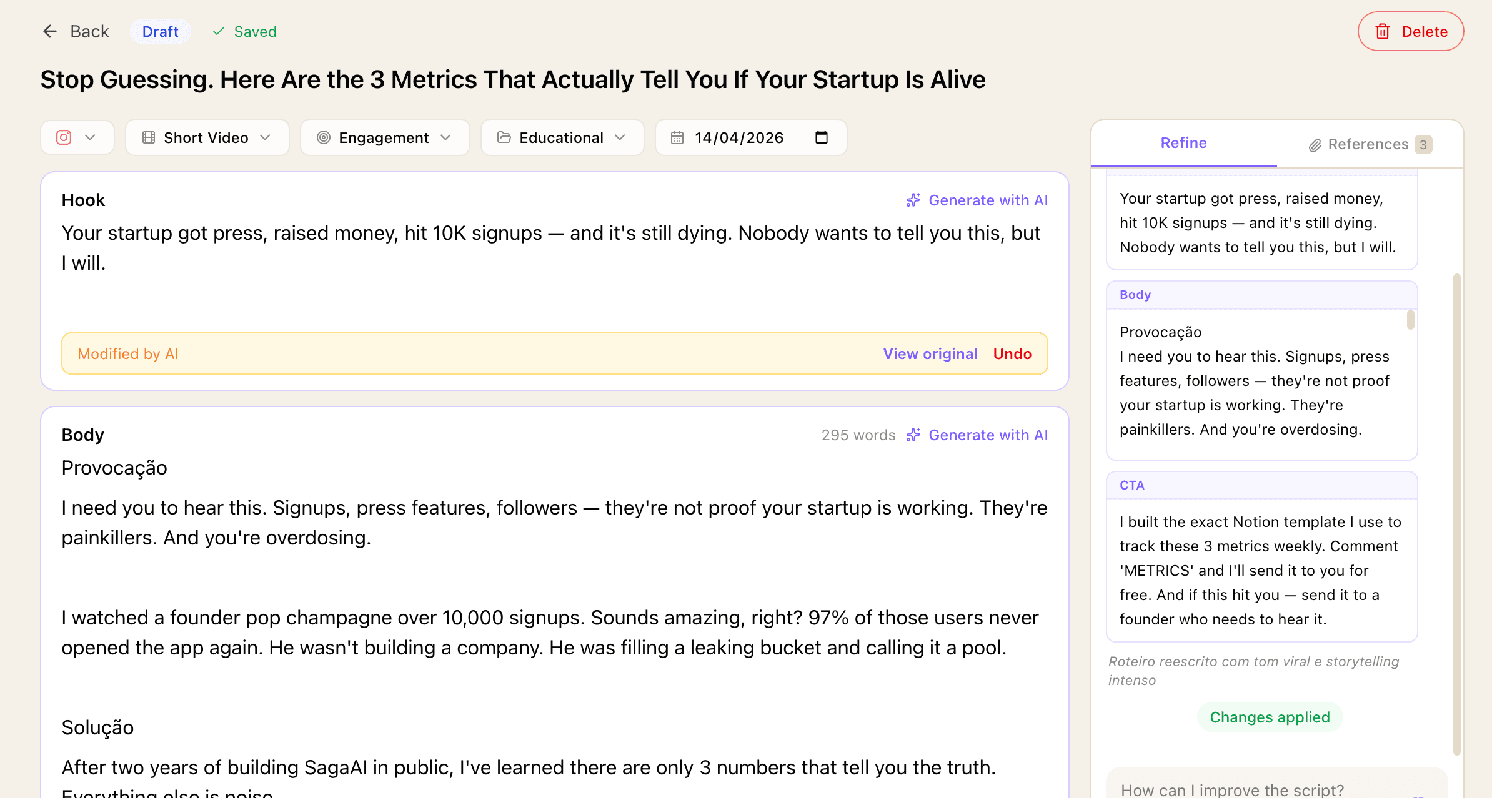Undo the AI modification to Hook
This screenshot has height=798, width=1492.
1012,353
